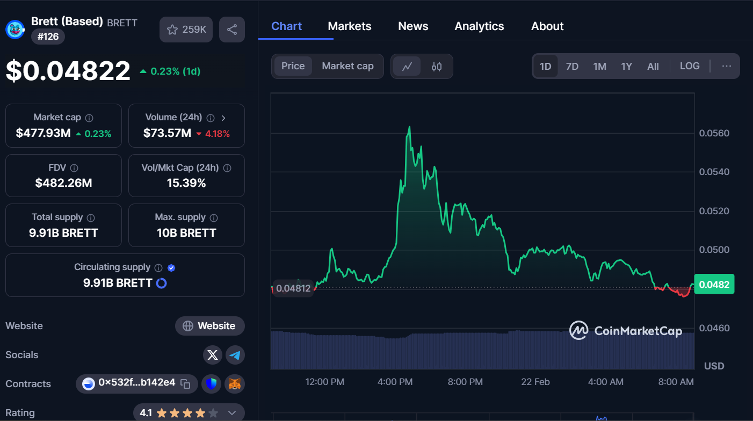Click the contract 0x532f...b142e4 chip
Screen dimensions: 753x421
click(137, 383)
